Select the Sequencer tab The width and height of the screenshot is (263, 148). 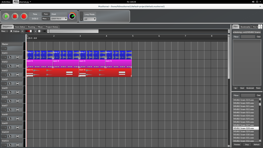[x=7, y=27]
